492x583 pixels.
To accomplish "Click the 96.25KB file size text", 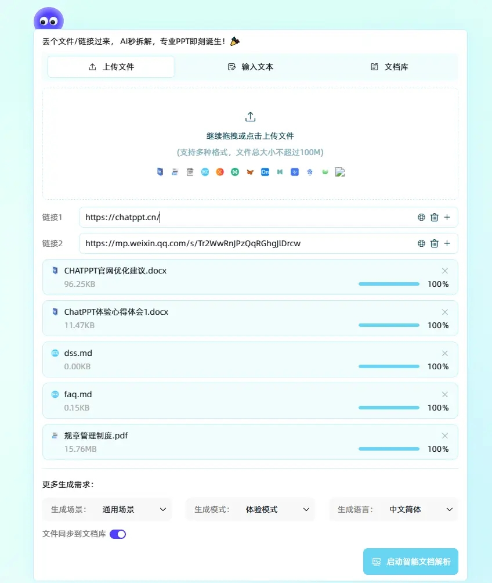I will (x=79, y=284).
